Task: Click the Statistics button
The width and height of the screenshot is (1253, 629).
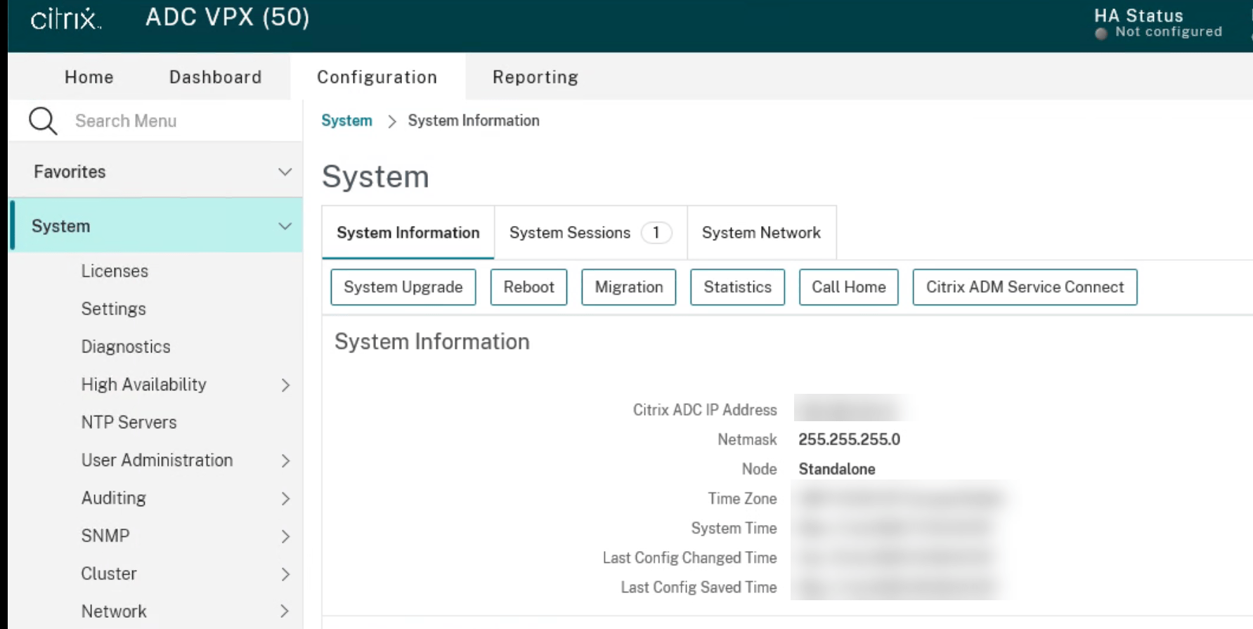Action: click(738, 287)
